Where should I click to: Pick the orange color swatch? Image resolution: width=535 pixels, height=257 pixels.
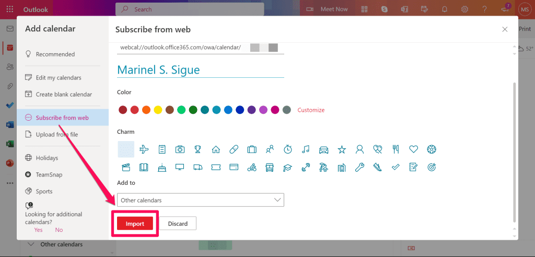[x=146, y=110]
